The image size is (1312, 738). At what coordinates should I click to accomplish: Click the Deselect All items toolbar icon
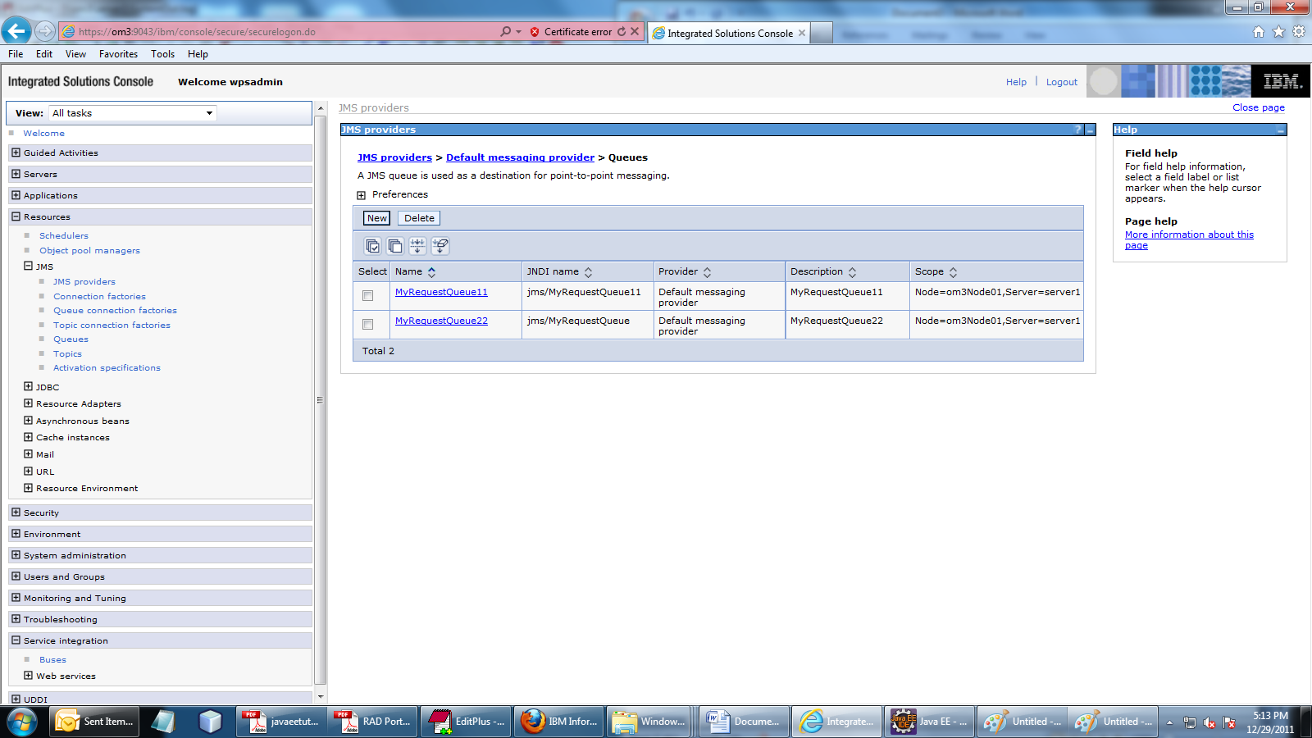click(395, 246)
